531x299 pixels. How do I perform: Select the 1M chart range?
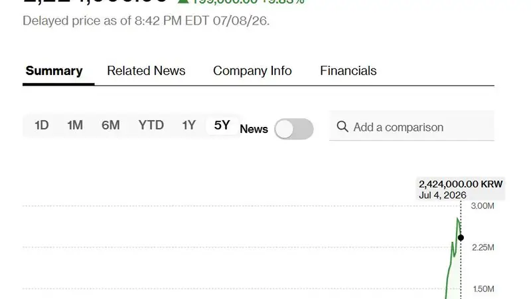pos(75,125)
